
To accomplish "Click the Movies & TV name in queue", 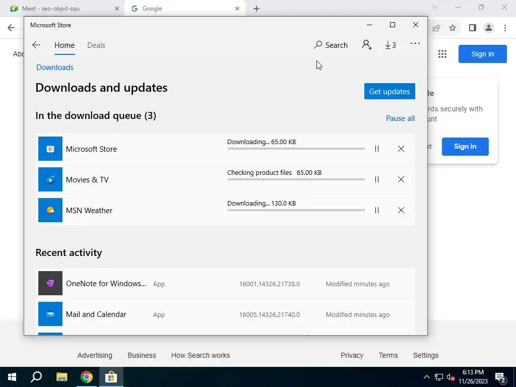I will point(87,180).
